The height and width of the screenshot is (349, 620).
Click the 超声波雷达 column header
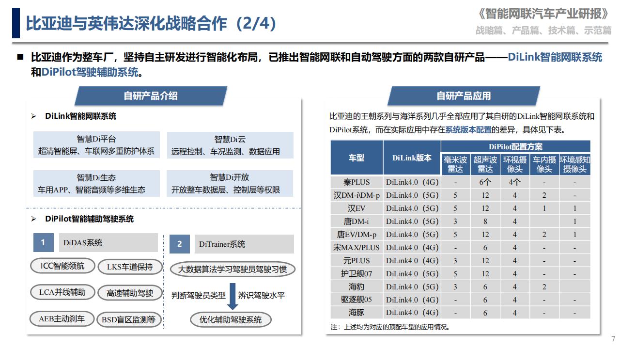[485, 164]
